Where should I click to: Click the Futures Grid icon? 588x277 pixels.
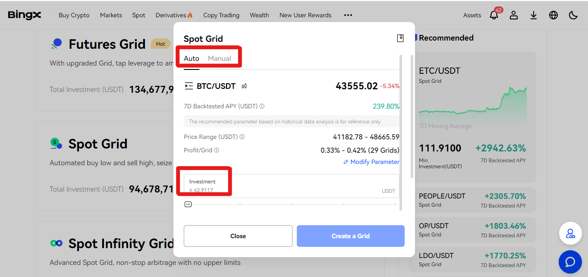pos(57,44)
